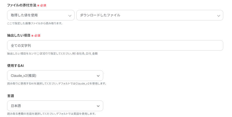
Task: Click the 使用するAI field label
Action: [x=16, y=66]
